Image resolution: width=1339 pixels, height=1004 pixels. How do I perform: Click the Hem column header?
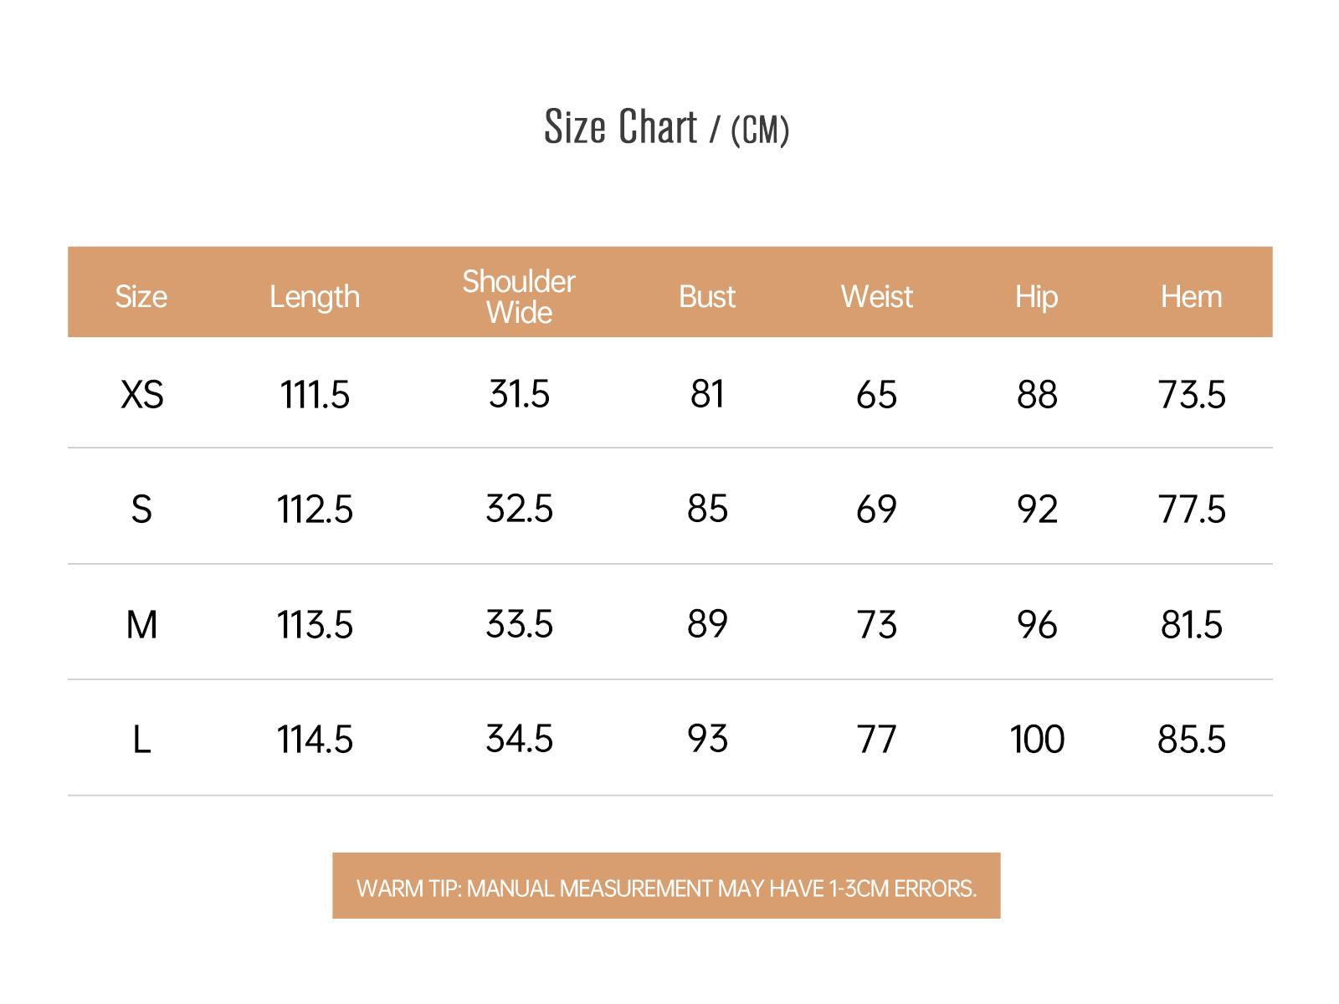point(1191,297)
